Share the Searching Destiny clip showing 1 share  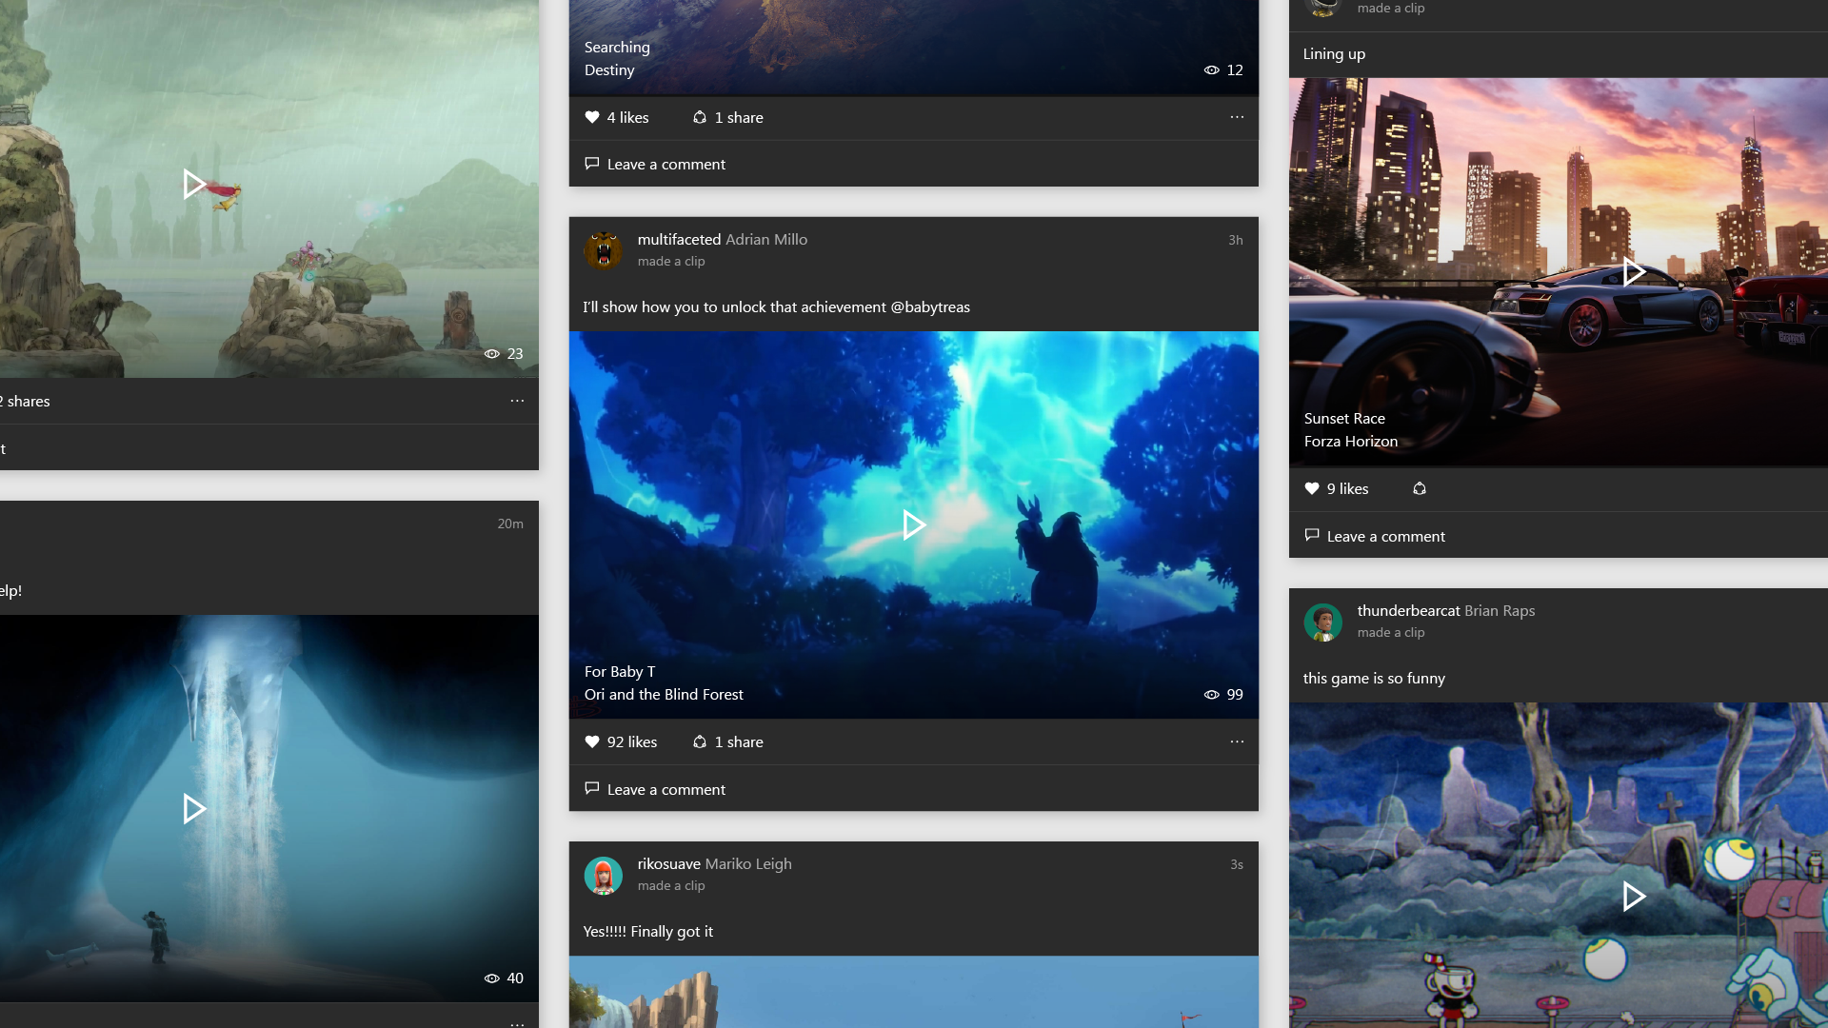(x=728, y=117)
